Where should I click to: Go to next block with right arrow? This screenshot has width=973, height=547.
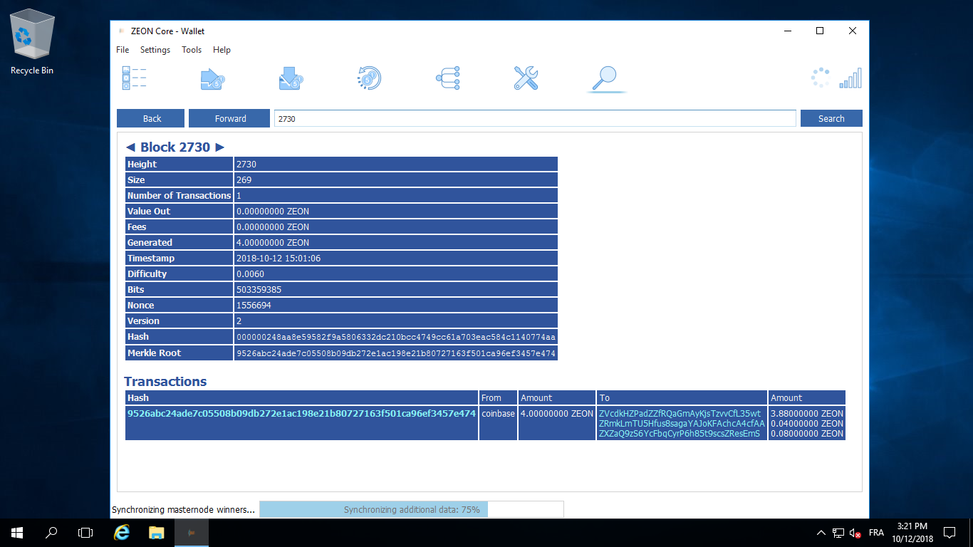(219, 147)
